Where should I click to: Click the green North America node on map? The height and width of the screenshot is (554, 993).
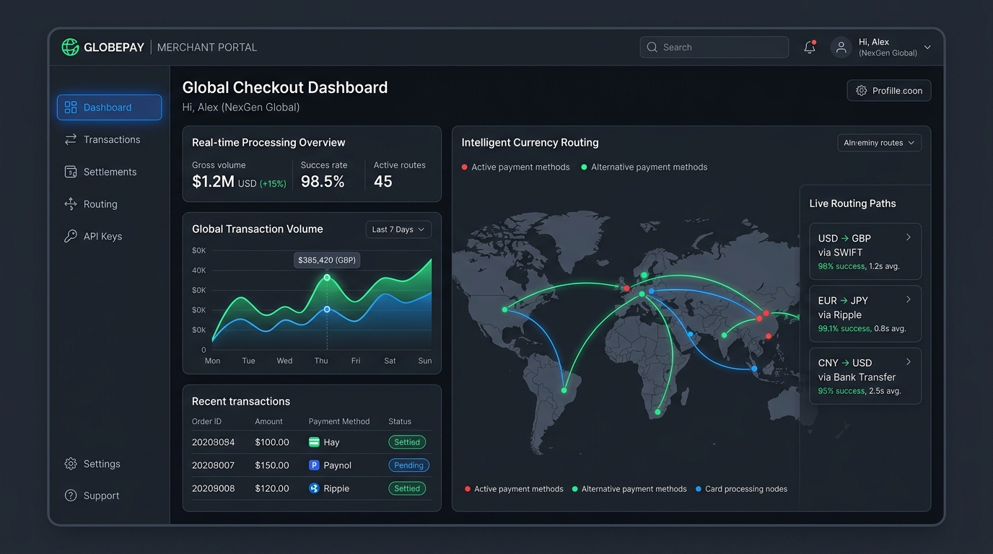[504, 309]
